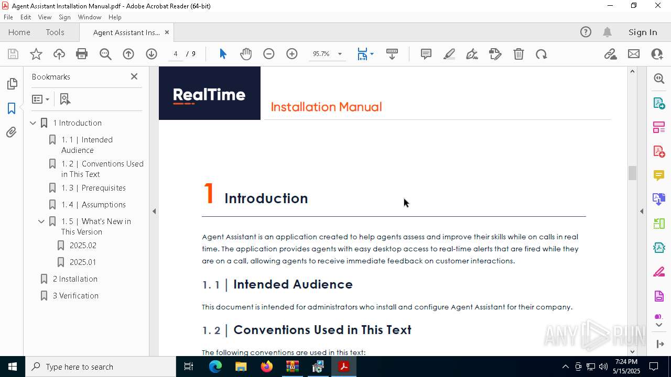The image size is (671, 377).
Task: Jump to 1.4 Assumptions bookmark
Action: (93, 205)
